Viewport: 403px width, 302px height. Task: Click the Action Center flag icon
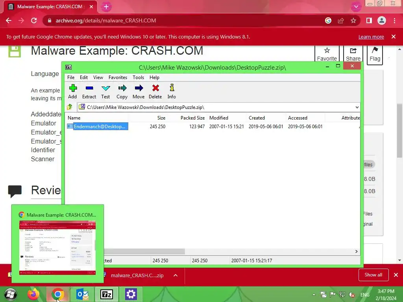click(333, 295)
